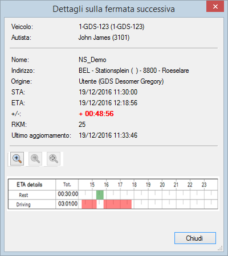
Task: Click the green Rest block on the timeline
Action: coord(100,195)
